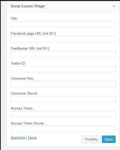Click the 'Access Token Secret :' label text
120x150 pixels.
tap(28, 123)
